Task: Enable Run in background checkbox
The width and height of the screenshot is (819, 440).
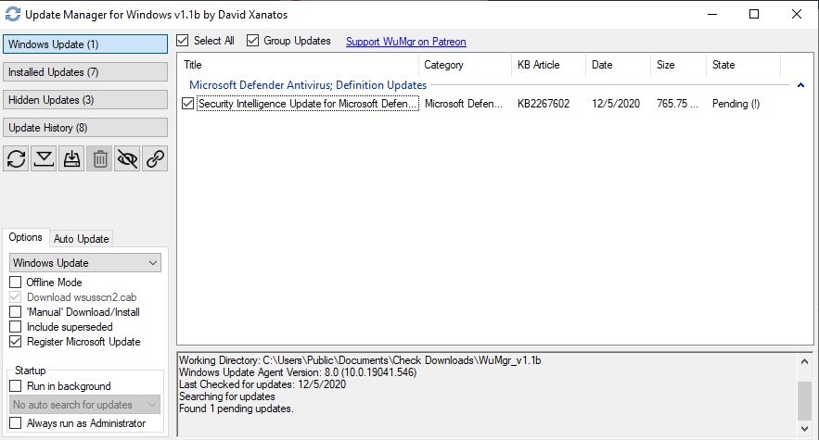Action: coord(16,386)
